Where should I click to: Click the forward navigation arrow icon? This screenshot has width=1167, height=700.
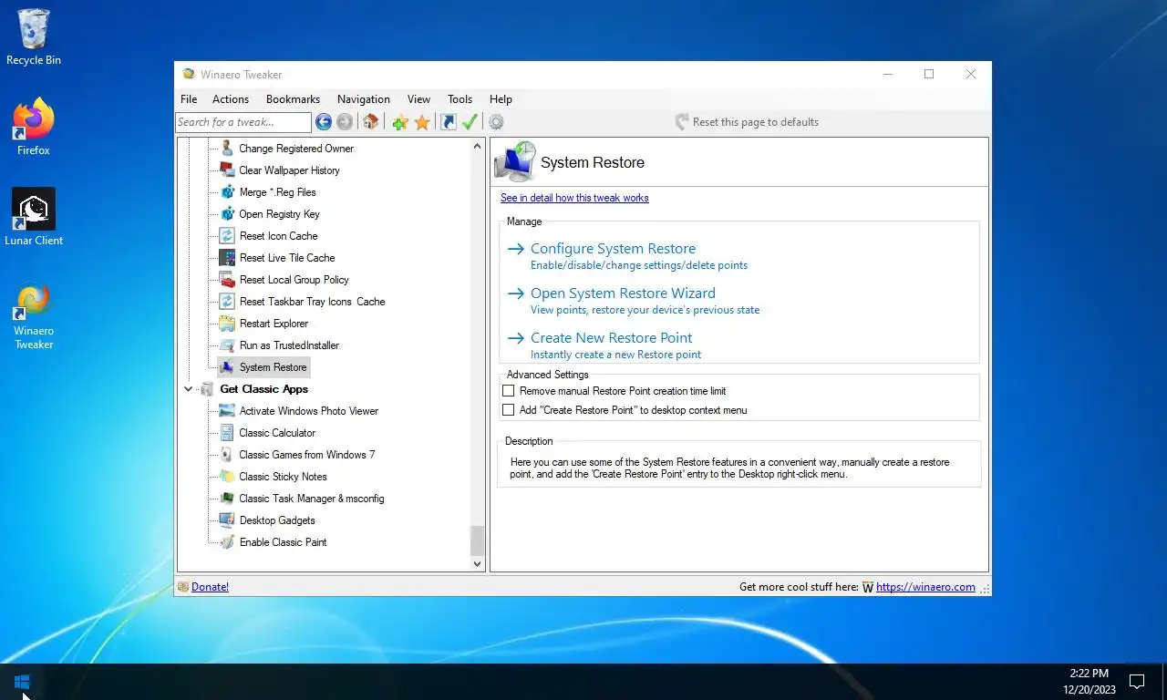point(345,122)
